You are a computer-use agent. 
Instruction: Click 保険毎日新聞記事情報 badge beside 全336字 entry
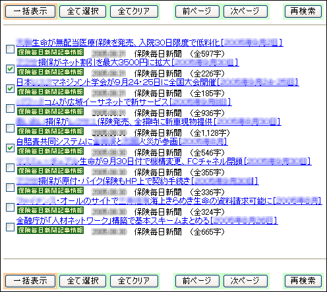pyautogui.click(x=50, y=190)
